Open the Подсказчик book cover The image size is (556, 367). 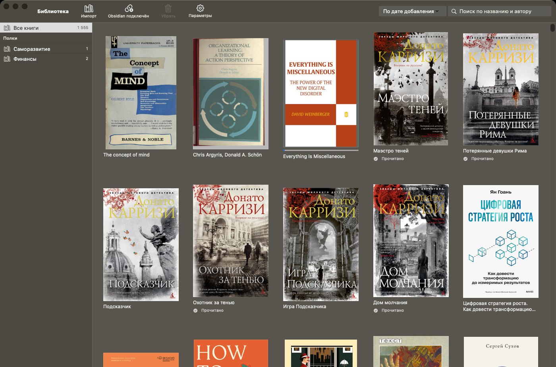tap(141, 245)
